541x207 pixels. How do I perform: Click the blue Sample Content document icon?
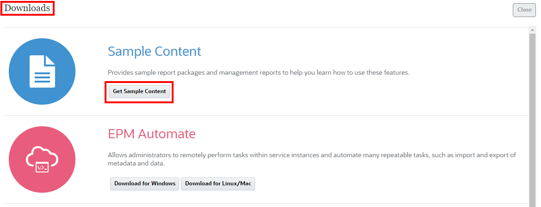pyautogui.click(x=42, y=71)
